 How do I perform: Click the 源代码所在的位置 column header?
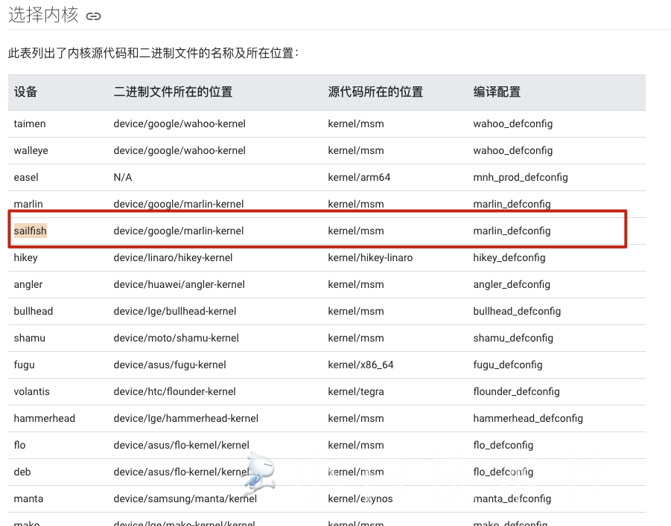pyautogui.click(x=375, y=92)
